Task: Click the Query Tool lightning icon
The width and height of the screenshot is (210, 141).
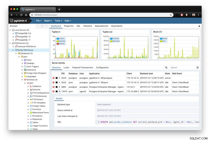Action: [38, 26]
